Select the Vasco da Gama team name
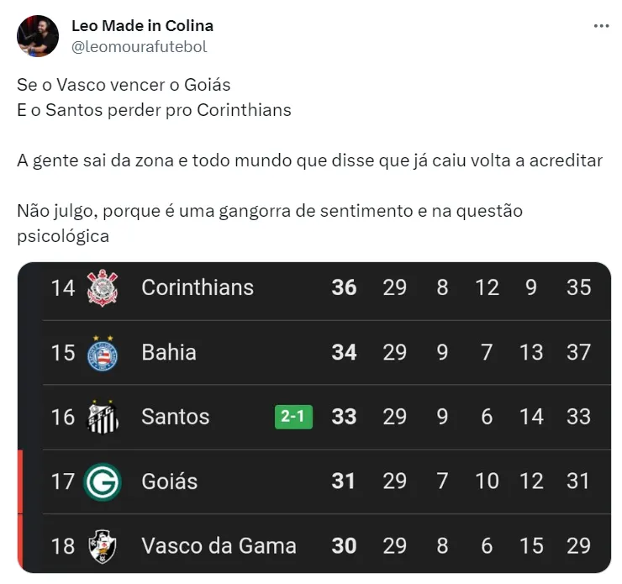 pos(219,546)
